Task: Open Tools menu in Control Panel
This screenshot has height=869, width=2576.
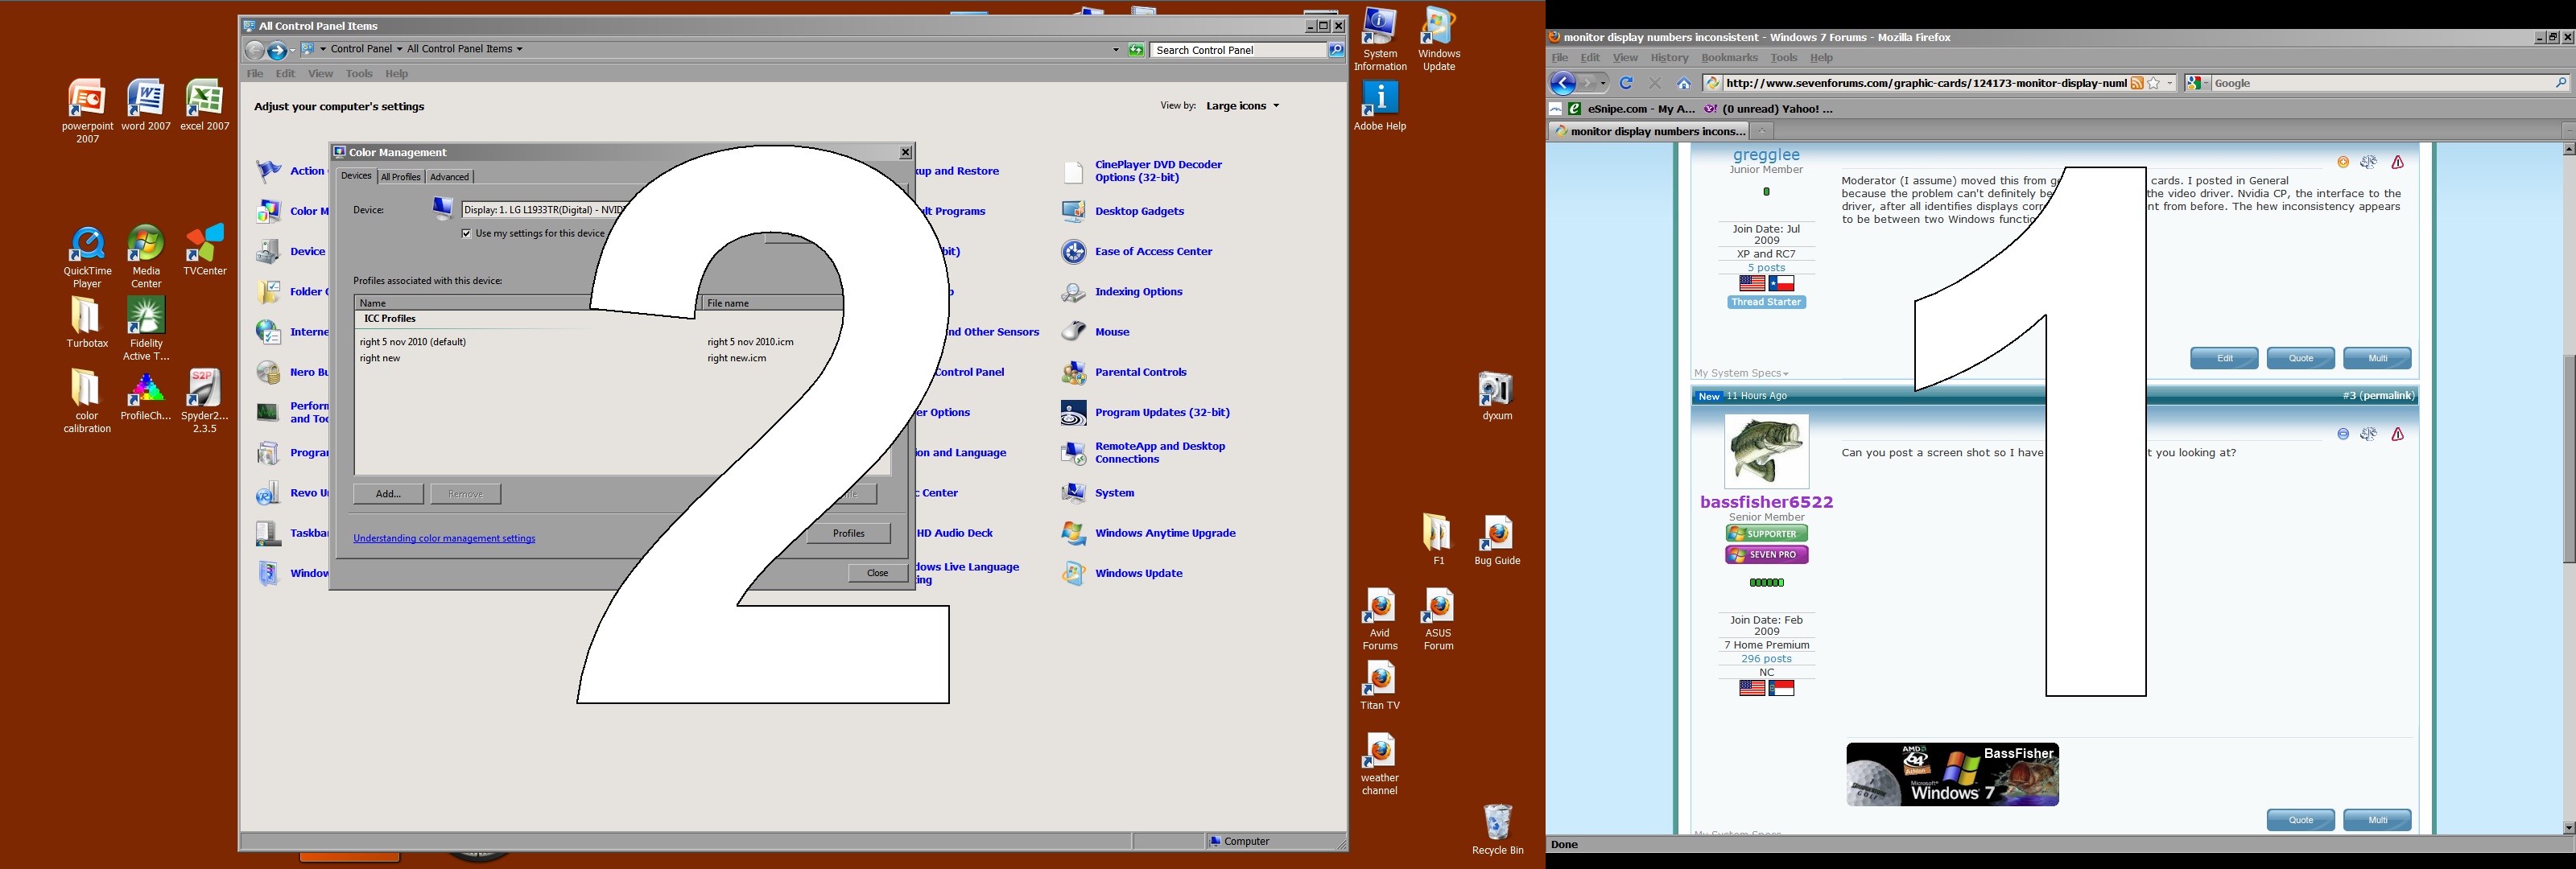Action: point(359,73)
